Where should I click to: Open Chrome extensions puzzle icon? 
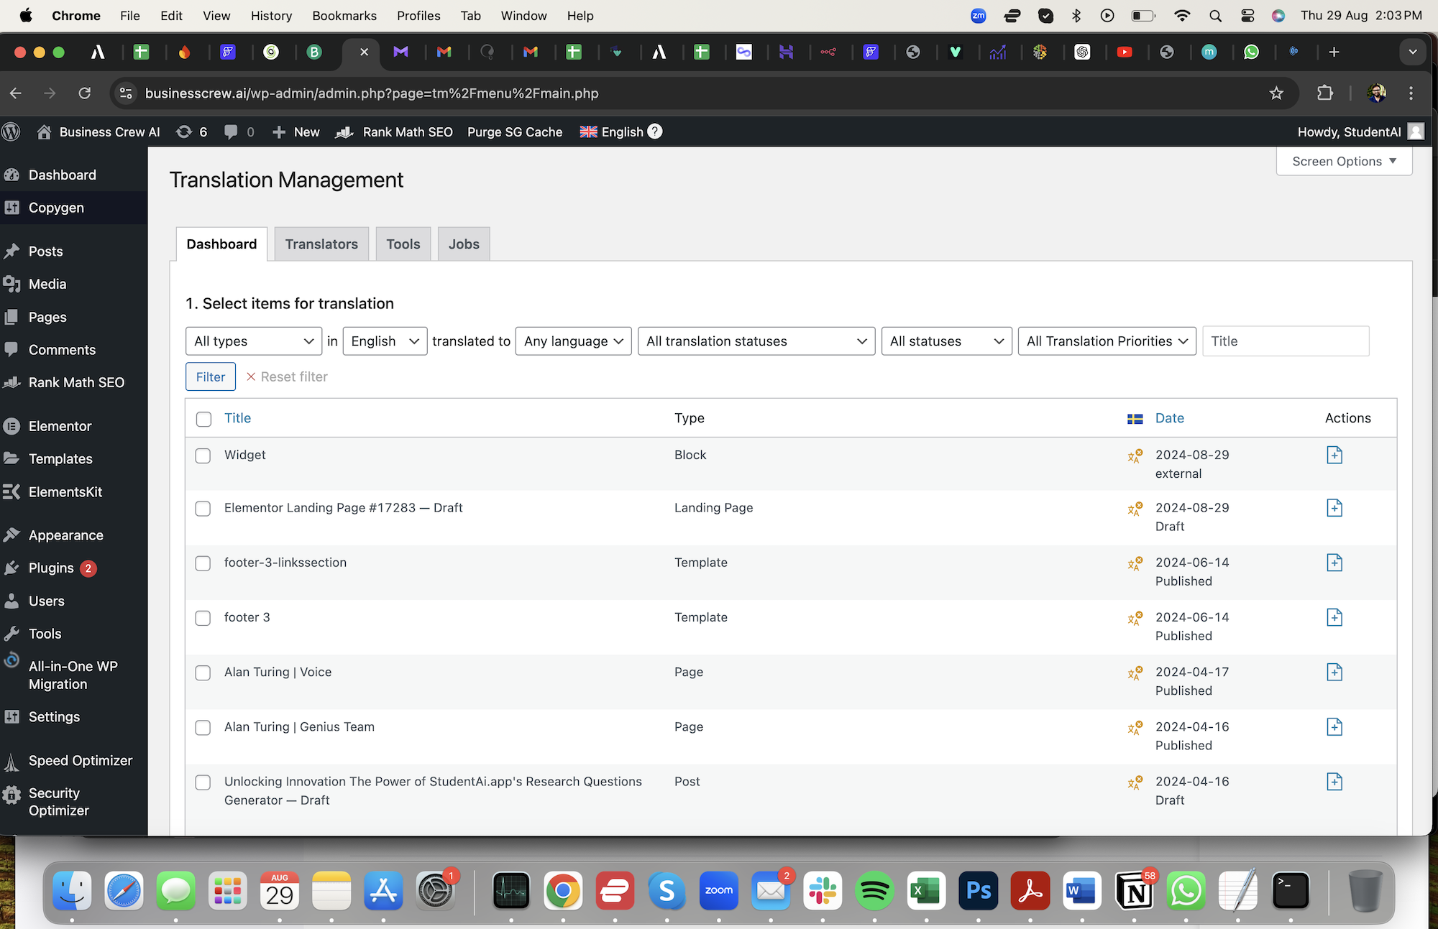tap(1324, 93)
